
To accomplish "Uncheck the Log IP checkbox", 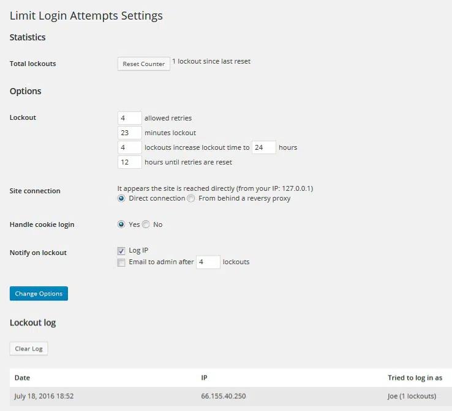I will (121, 251).
